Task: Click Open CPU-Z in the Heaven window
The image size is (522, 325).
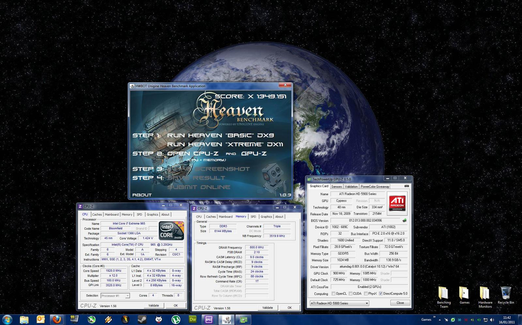Action: pos(193,154)
